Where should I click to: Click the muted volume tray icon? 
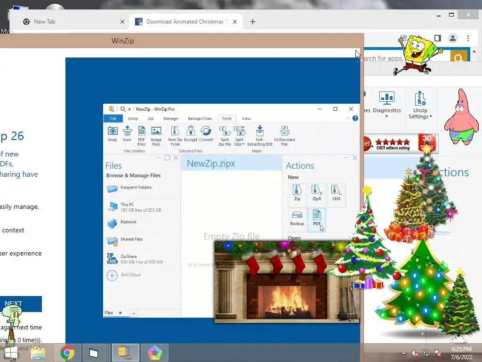click(x=414, y=353)
